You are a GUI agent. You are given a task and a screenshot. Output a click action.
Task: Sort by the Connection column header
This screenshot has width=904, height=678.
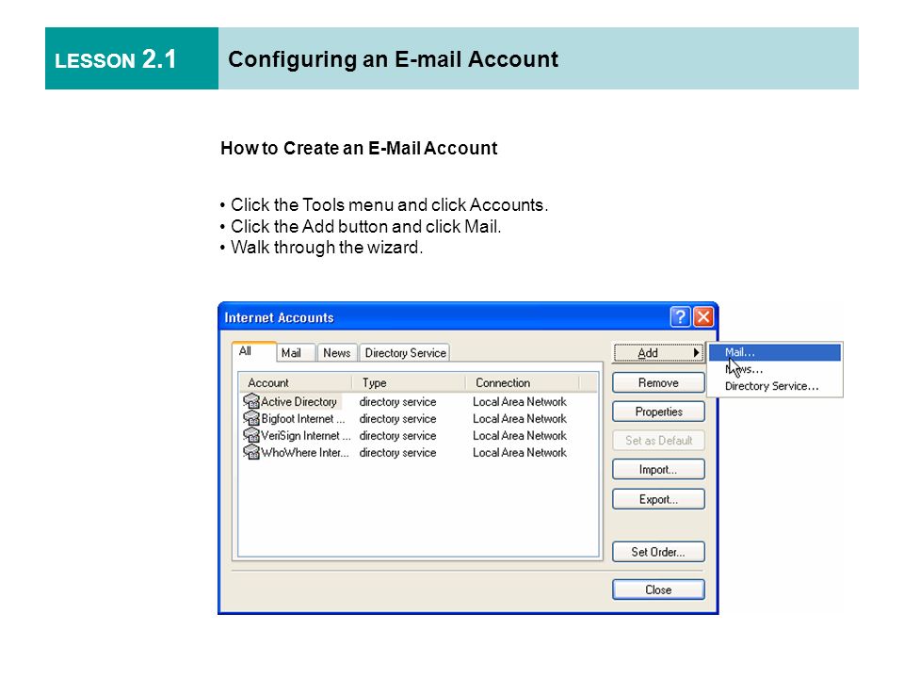click(x=523, y=383)
